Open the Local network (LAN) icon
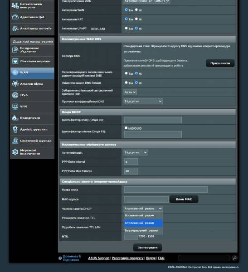Screen dimensions: 248x272 (x=15, y=61)
